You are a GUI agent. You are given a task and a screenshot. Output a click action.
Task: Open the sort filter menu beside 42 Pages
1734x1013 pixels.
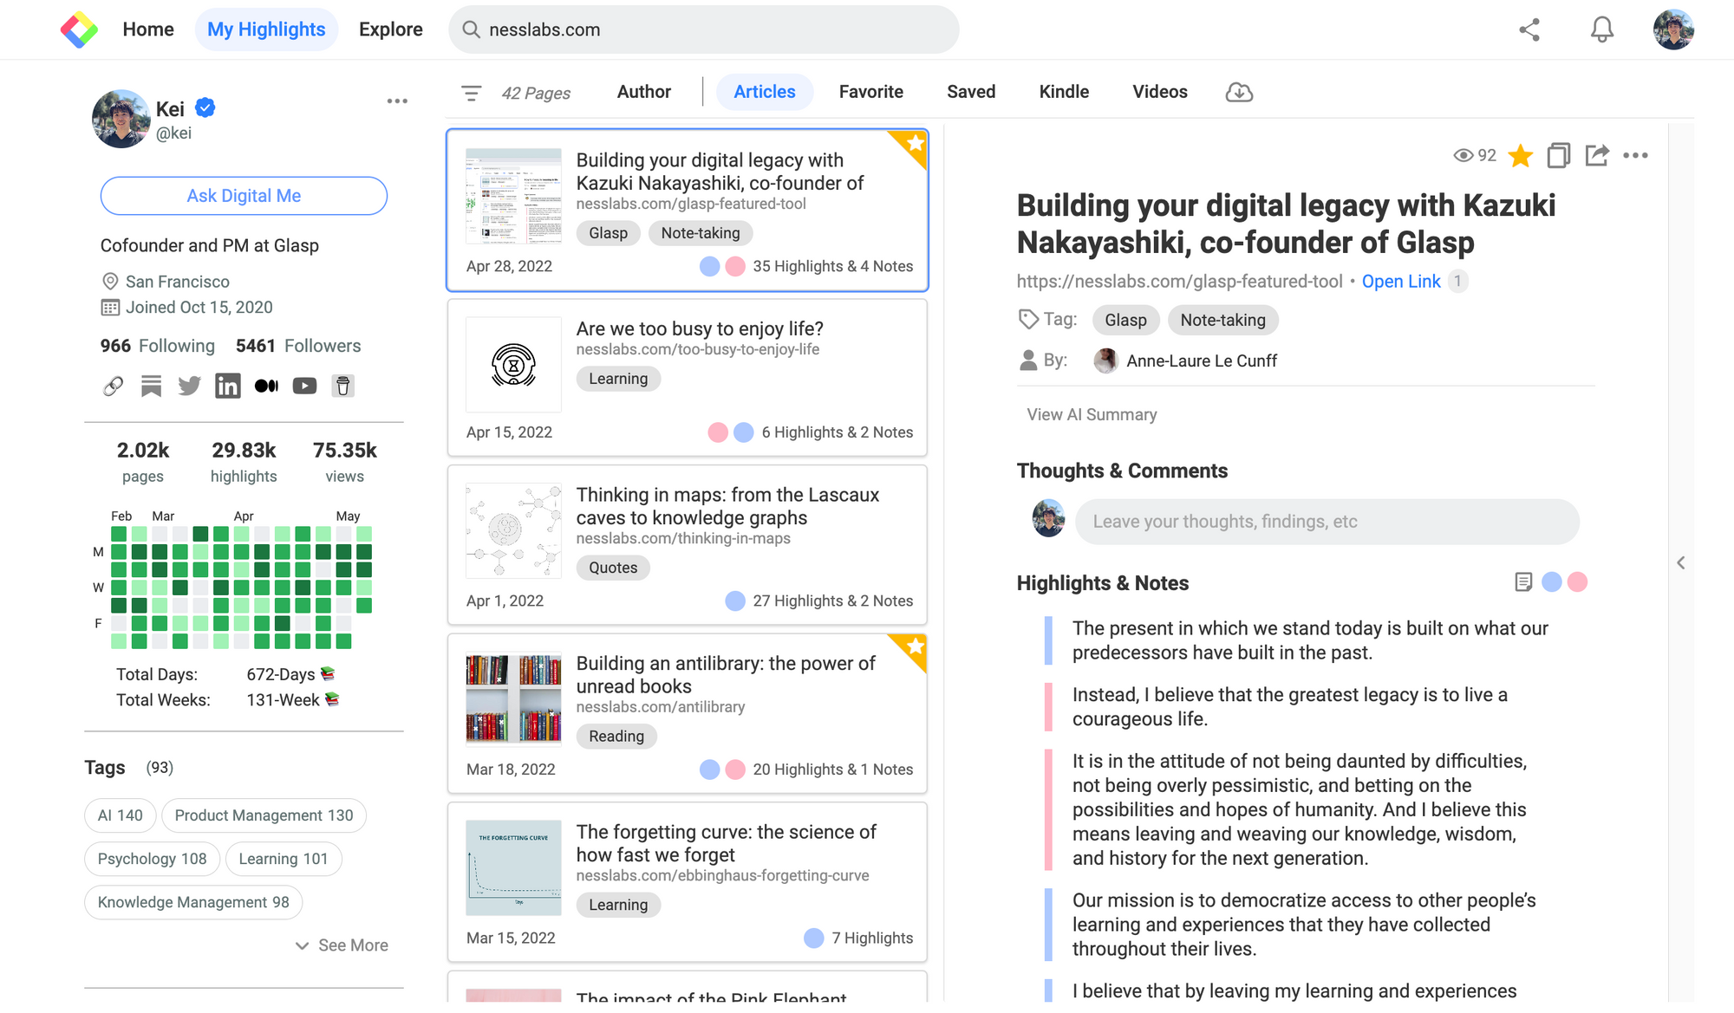471,93
